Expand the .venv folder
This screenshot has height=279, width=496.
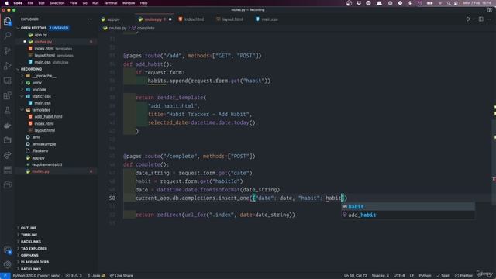[x=37, y=83]
